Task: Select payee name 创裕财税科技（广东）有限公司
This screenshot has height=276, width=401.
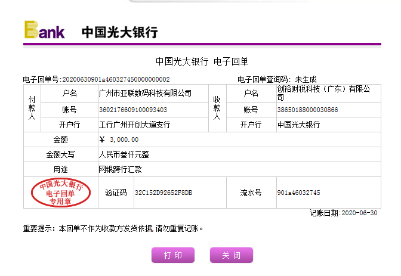Action: click(324, 93)
